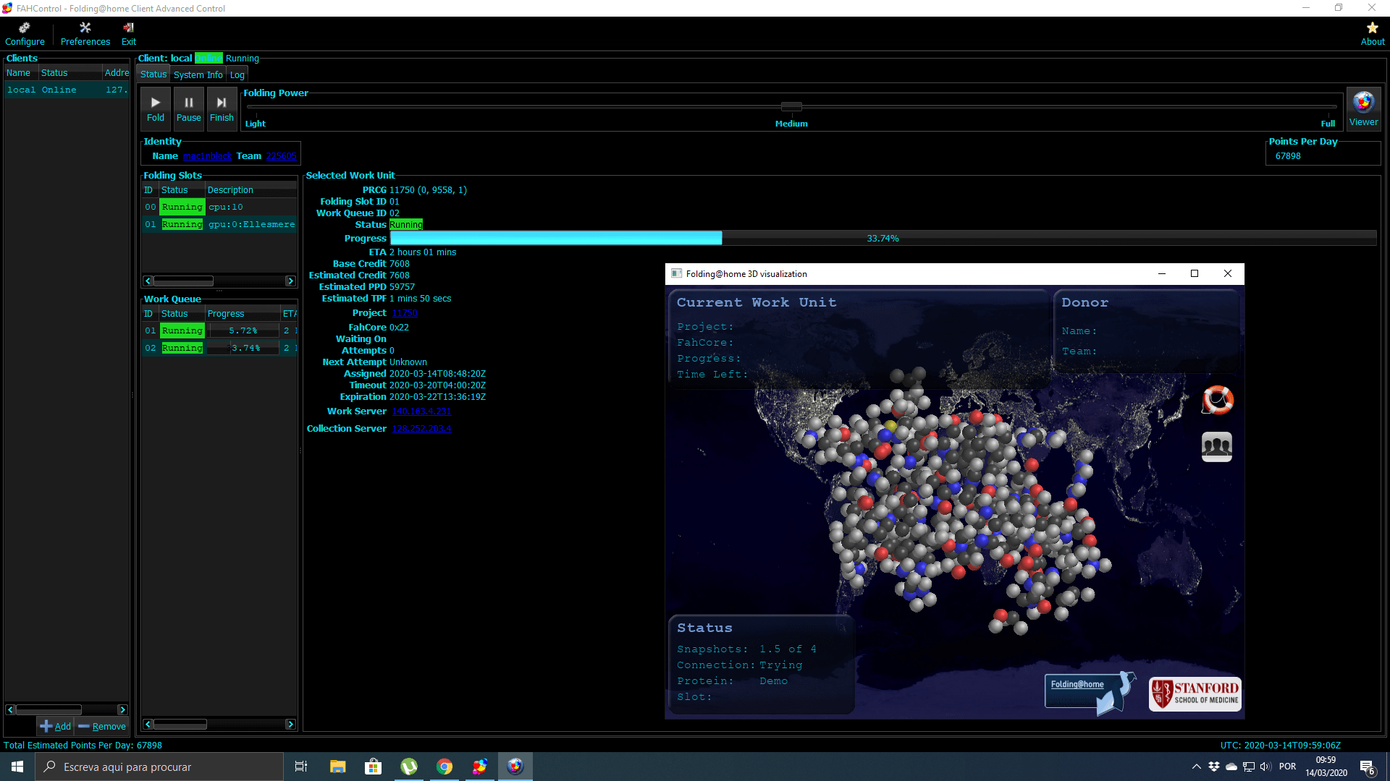1390x781 pixels.
Task: Switch to the Status tab
Action: point(153,74)
